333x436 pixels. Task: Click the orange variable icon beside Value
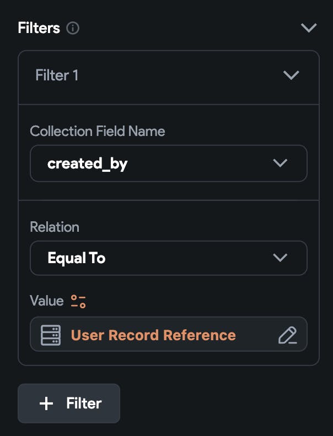tap(78, 301)
